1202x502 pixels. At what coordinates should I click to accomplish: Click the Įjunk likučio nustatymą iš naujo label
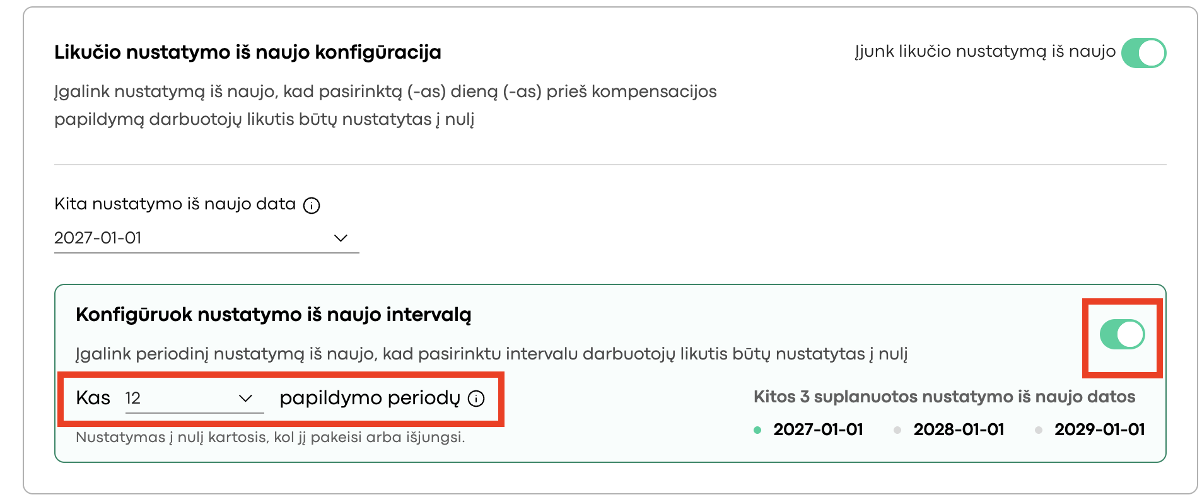[x=985, y=52]
